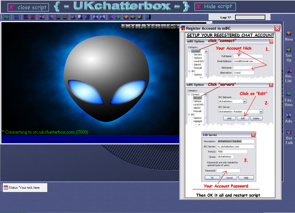Click Cancel in Edit Server dialog
The image size is (295, 213).
(x=229, y=178)
